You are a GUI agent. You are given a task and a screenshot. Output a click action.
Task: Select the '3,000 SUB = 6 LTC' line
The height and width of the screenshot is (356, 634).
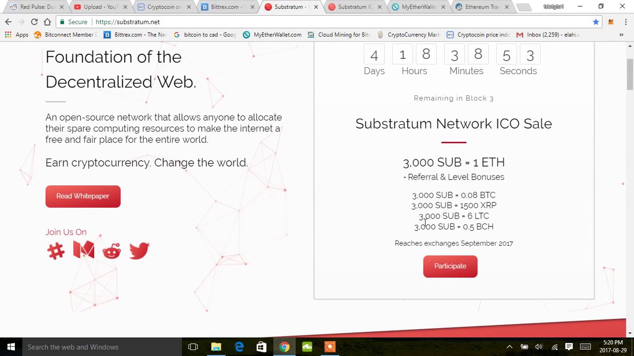(454, 216)
